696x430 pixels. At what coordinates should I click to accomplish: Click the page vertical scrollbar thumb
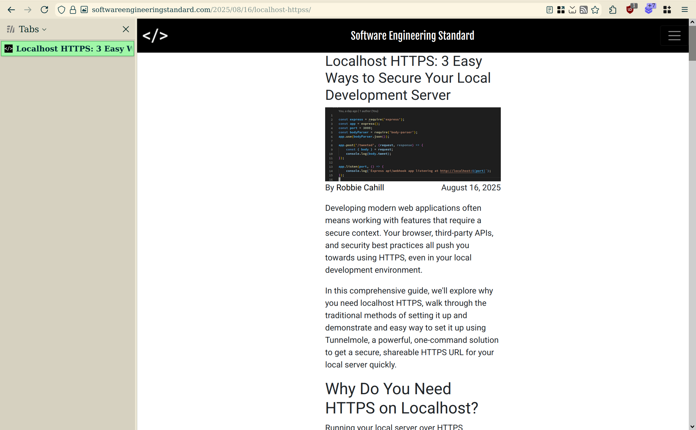(x=692, y=43)
